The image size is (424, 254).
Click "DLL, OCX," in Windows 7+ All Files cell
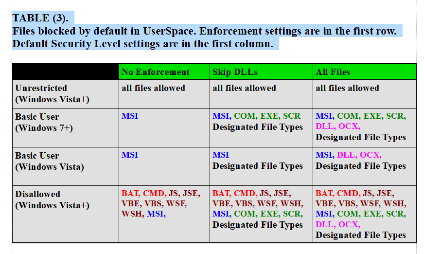[338, 127]
